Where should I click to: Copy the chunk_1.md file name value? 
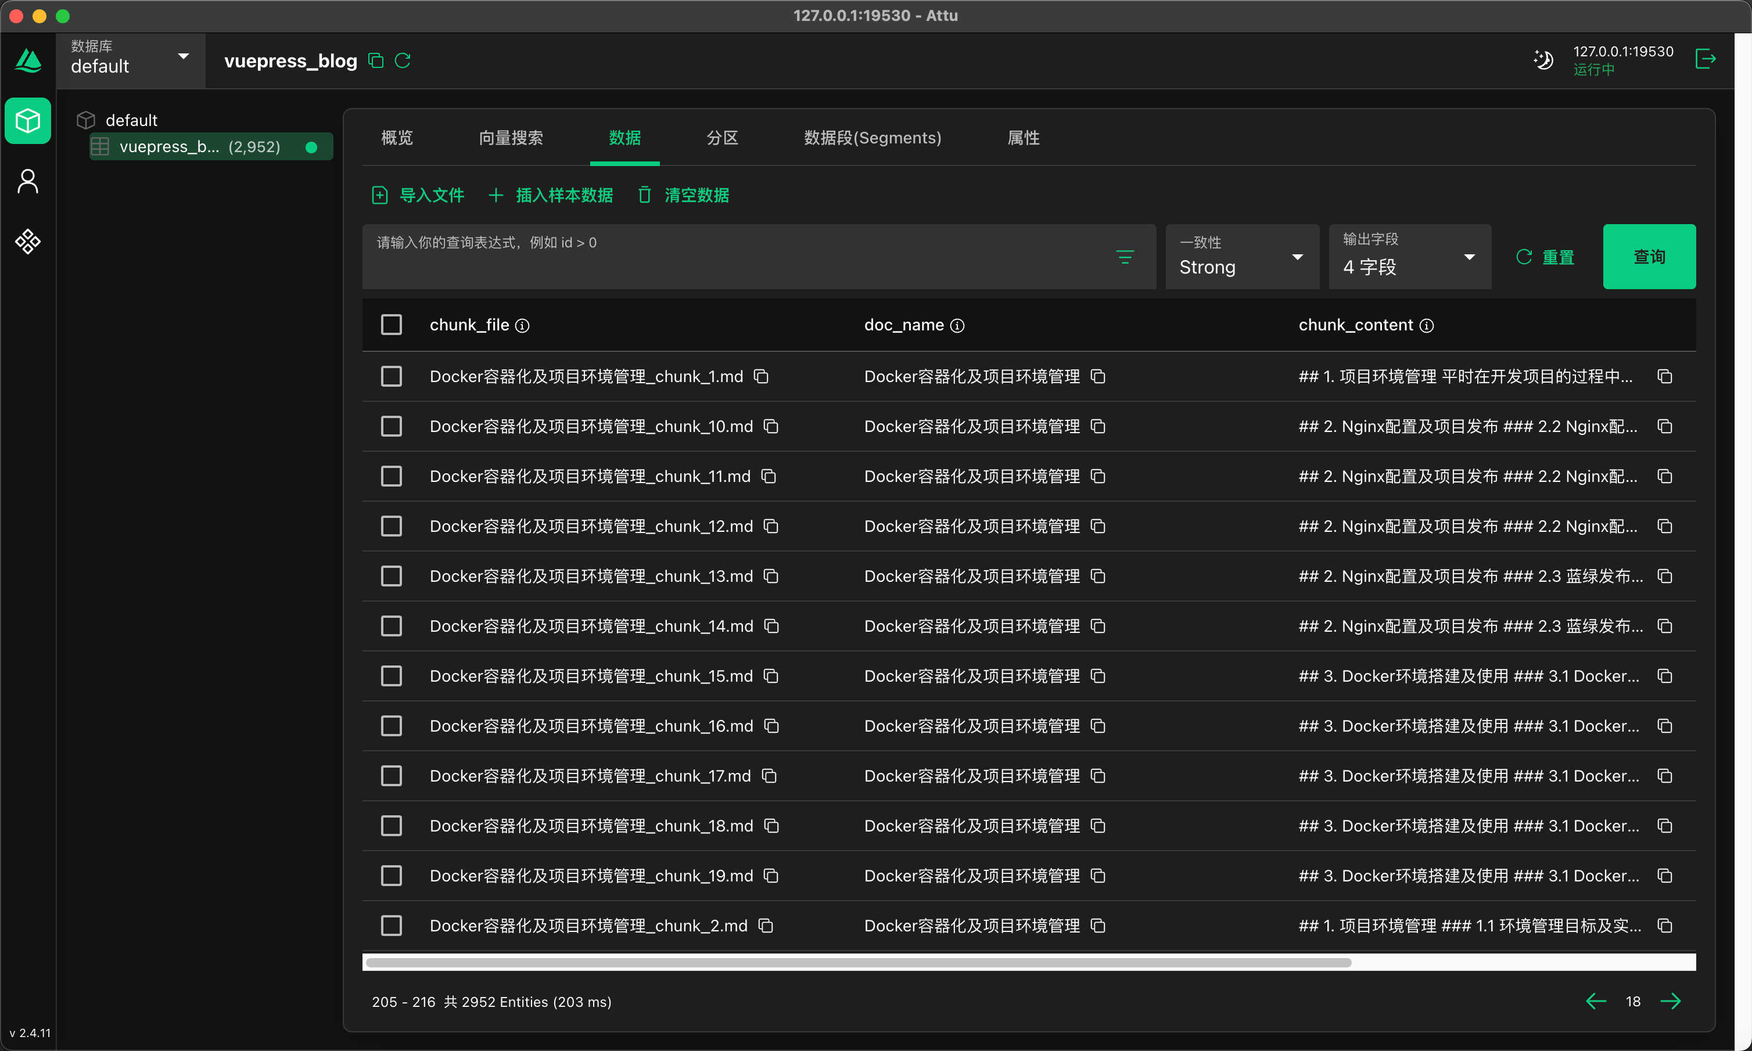tap(762, 377)
